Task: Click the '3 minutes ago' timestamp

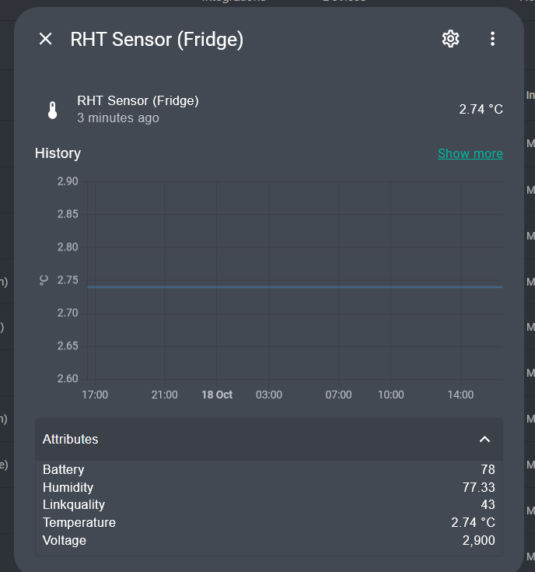Action: (118, 118)
